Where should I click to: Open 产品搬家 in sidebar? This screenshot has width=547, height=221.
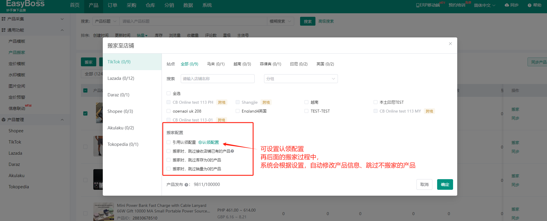17,52
